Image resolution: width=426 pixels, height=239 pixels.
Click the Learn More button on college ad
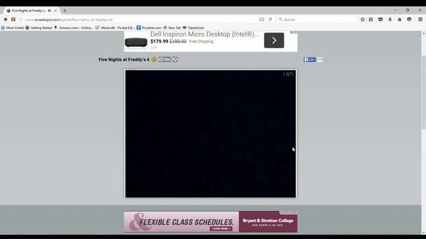221,228
